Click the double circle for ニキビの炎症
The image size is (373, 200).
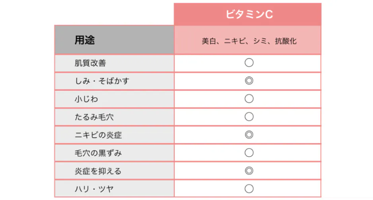[x=249, y=135]
